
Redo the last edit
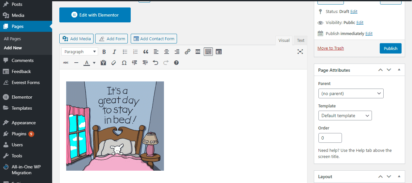(x=166, y=63)
